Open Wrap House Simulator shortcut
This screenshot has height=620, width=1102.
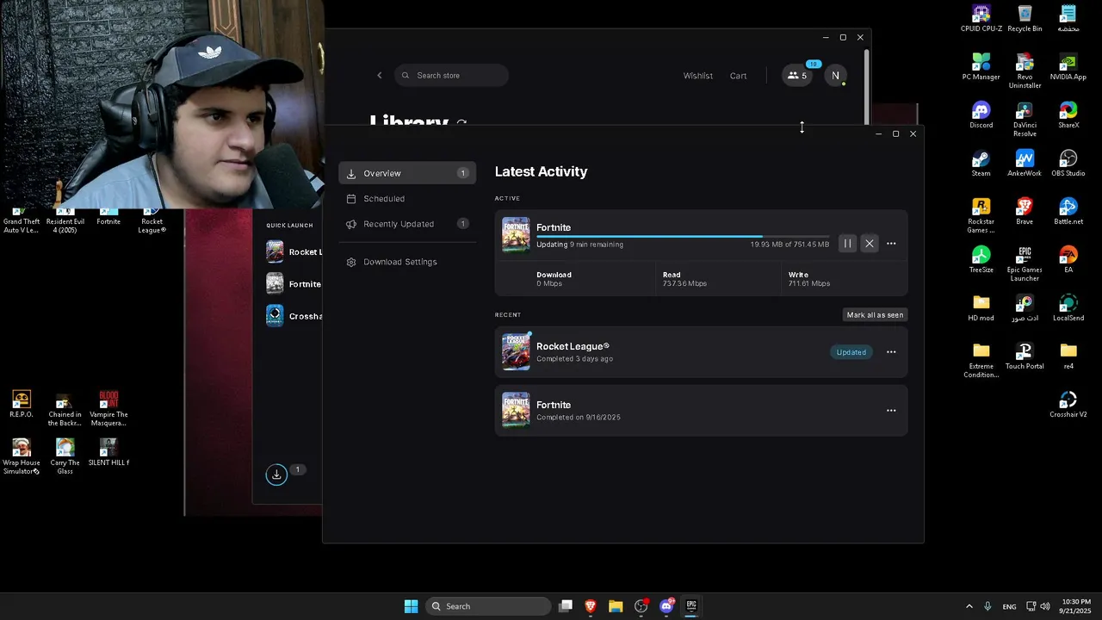[x=22, y=457]
